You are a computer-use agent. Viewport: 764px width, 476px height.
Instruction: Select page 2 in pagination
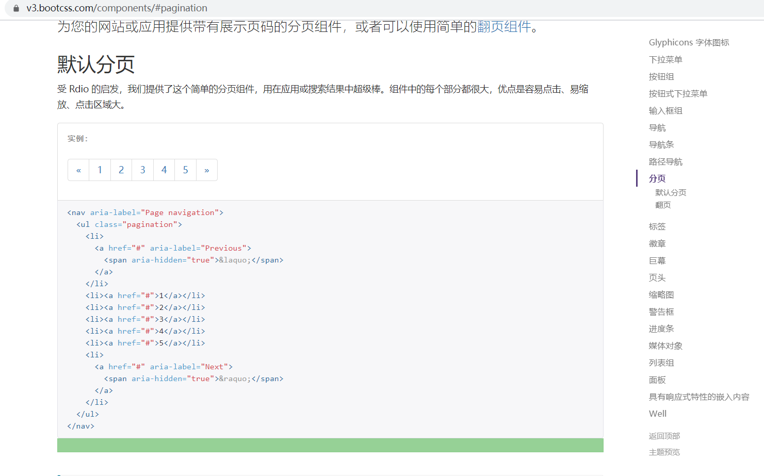pyautogui.click(x=121, y=170)
